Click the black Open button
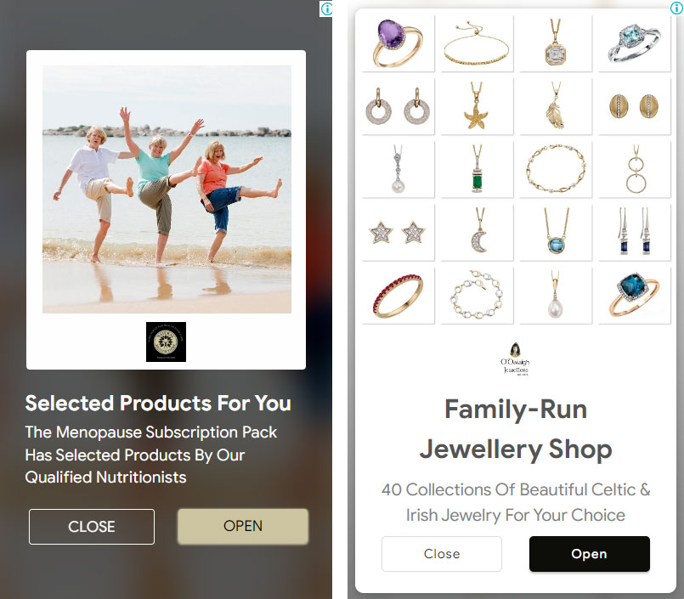 (x=590, y=554)
